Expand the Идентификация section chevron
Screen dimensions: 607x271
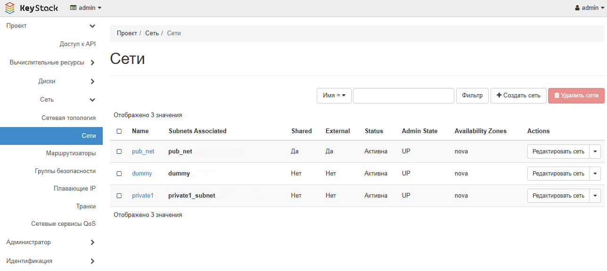(x=92, y=261)
